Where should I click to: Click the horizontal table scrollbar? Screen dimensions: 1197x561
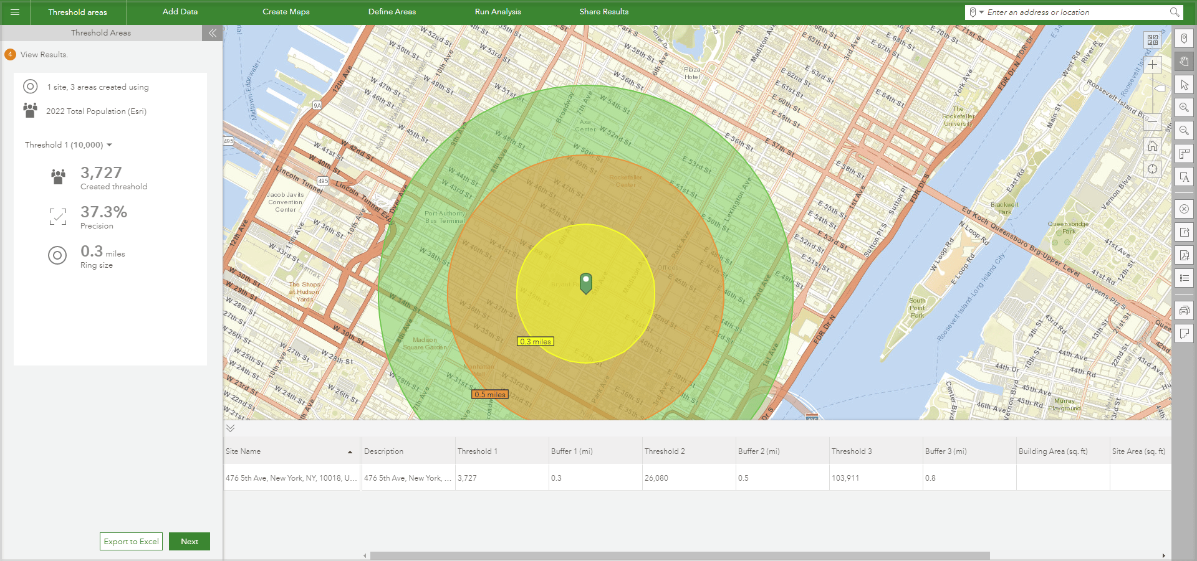680,555
